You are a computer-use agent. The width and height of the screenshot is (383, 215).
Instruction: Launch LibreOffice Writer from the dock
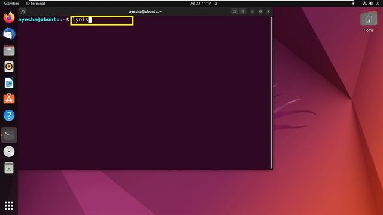click(x=9, y=83)
